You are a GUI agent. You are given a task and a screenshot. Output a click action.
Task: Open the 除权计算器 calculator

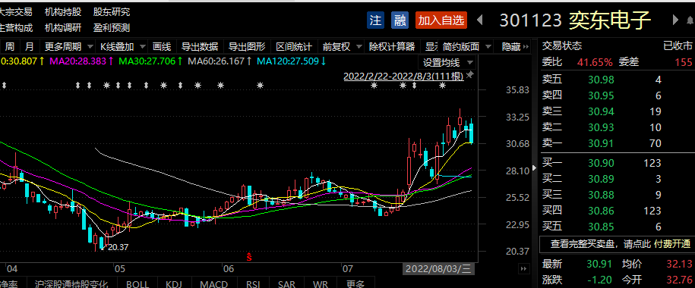[x=392, y=46]
